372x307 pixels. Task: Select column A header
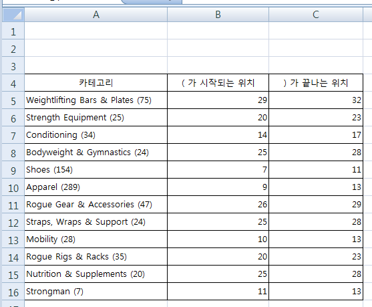(x=96, y=15)
